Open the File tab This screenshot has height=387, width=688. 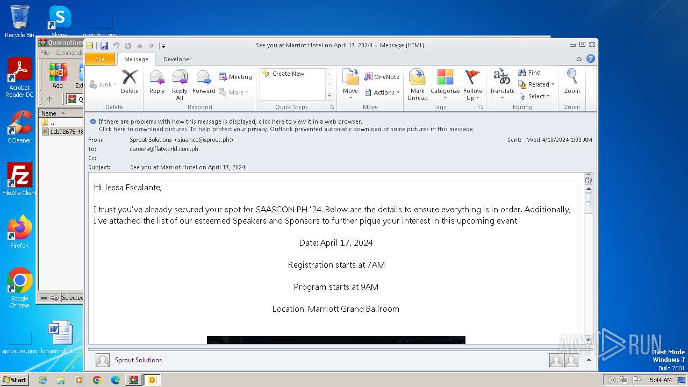pyautogui.click(x=100, y=59)
